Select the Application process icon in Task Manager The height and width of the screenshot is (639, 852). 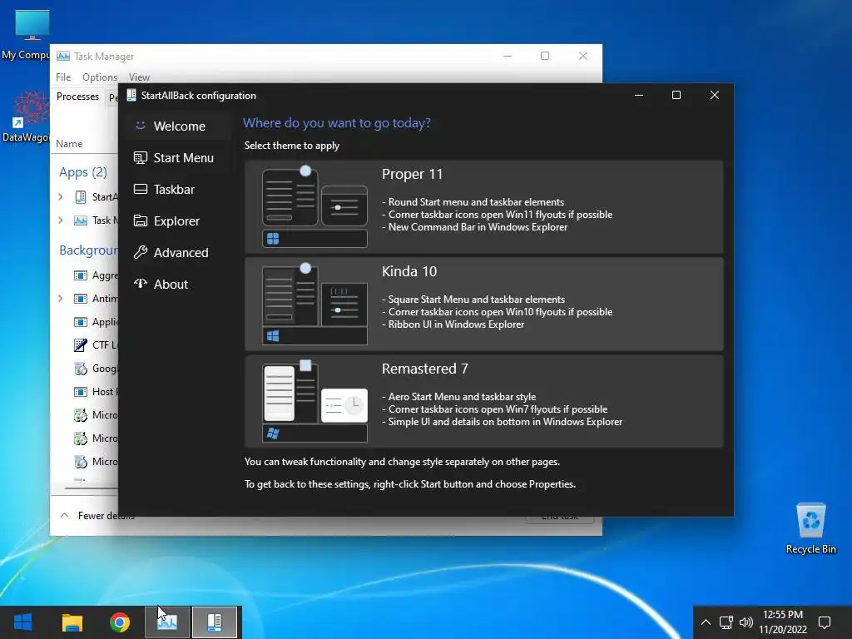[x=81, y=322]
